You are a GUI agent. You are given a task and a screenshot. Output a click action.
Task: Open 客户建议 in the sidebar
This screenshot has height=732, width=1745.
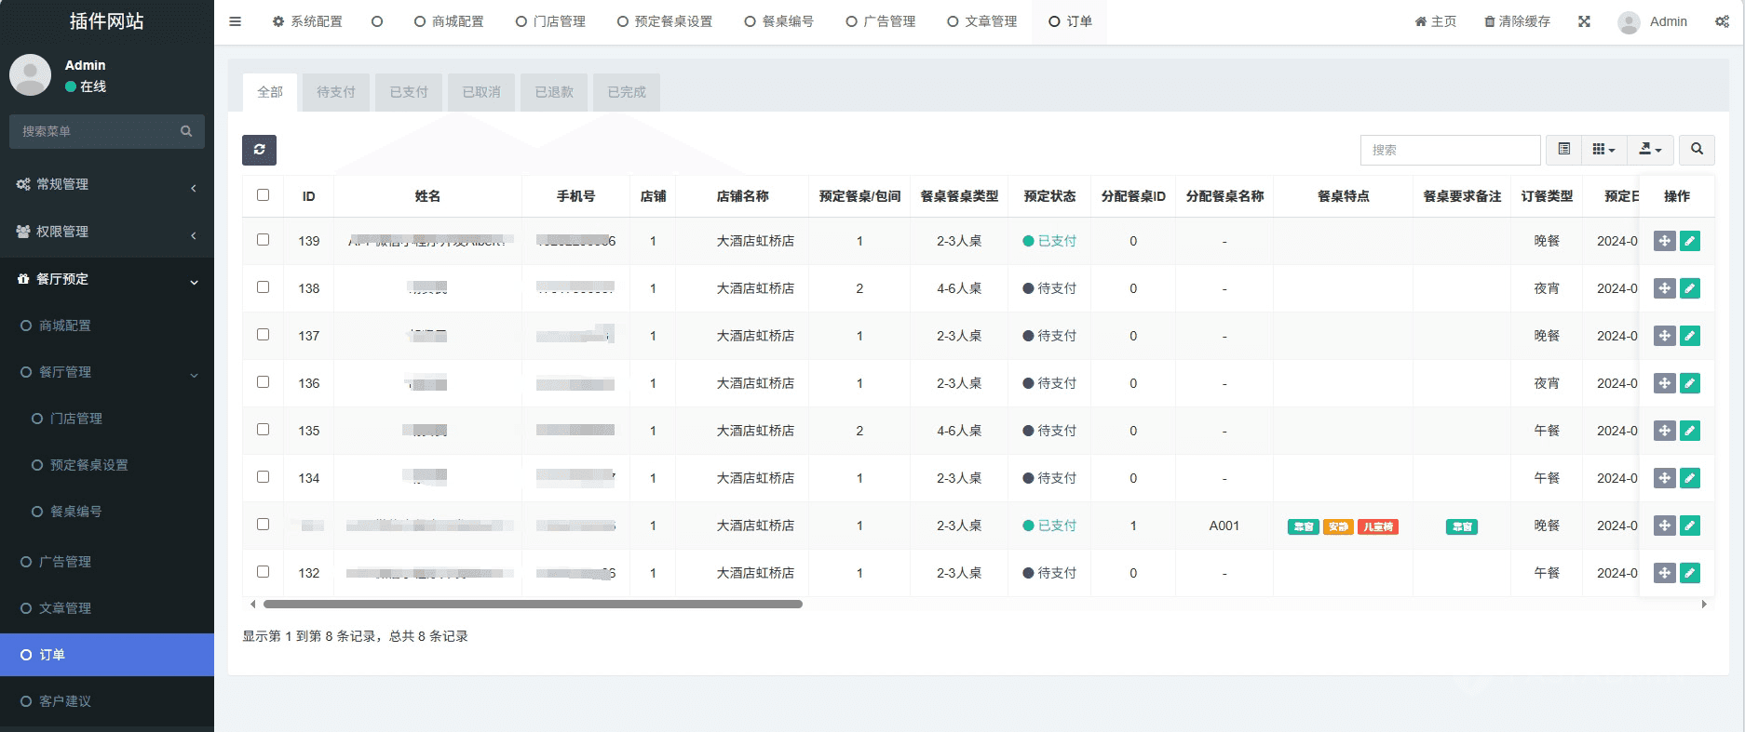pyautogui.click(x=65, y=701)
